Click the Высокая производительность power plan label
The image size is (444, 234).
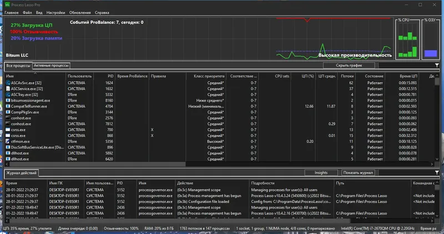(x=355, y=55)
